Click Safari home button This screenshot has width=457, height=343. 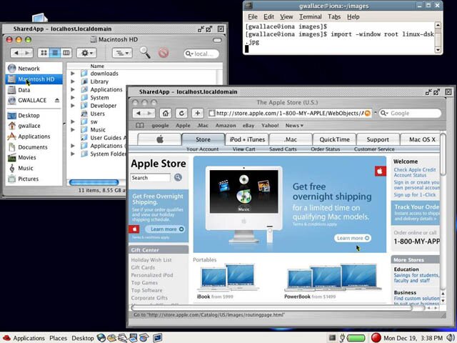[166, 113]
